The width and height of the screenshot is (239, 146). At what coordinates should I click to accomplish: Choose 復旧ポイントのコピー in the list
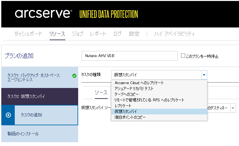159,117
